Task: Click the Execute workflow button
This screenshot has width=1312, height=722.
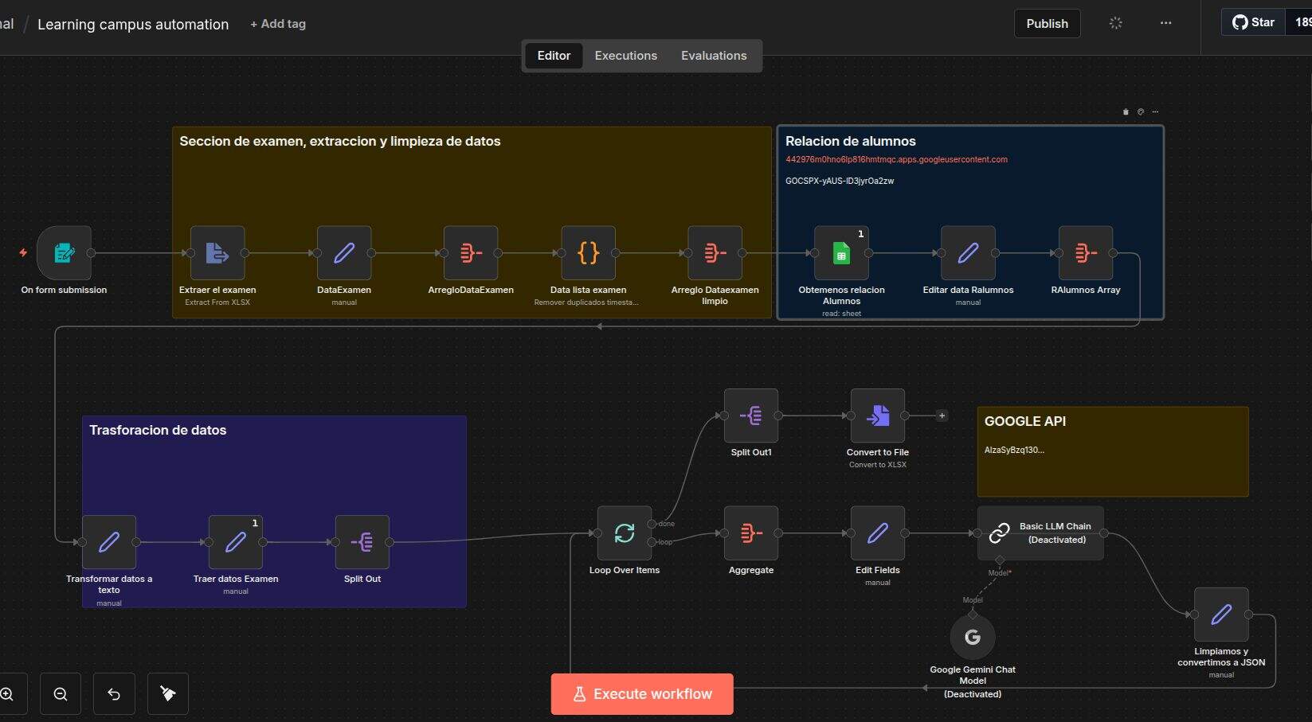Action: (642, 694)
